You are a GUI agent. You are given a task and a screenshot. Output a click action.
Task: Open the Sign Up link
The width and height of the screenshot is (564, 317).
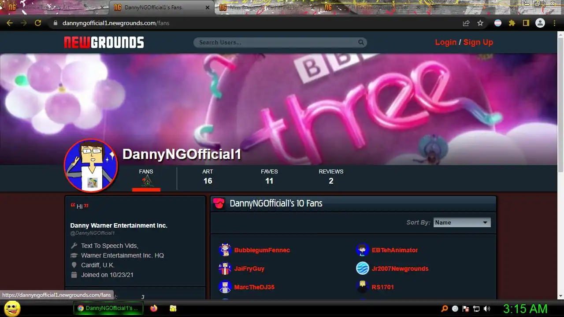pos(478,42)
